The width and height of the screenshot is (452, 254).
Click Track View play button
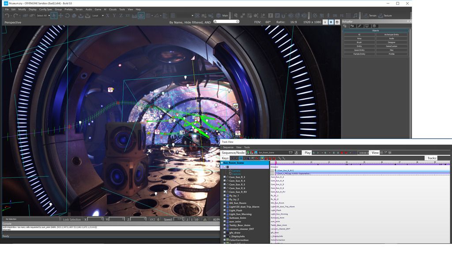pyautogui.click(x=318, y=153)
